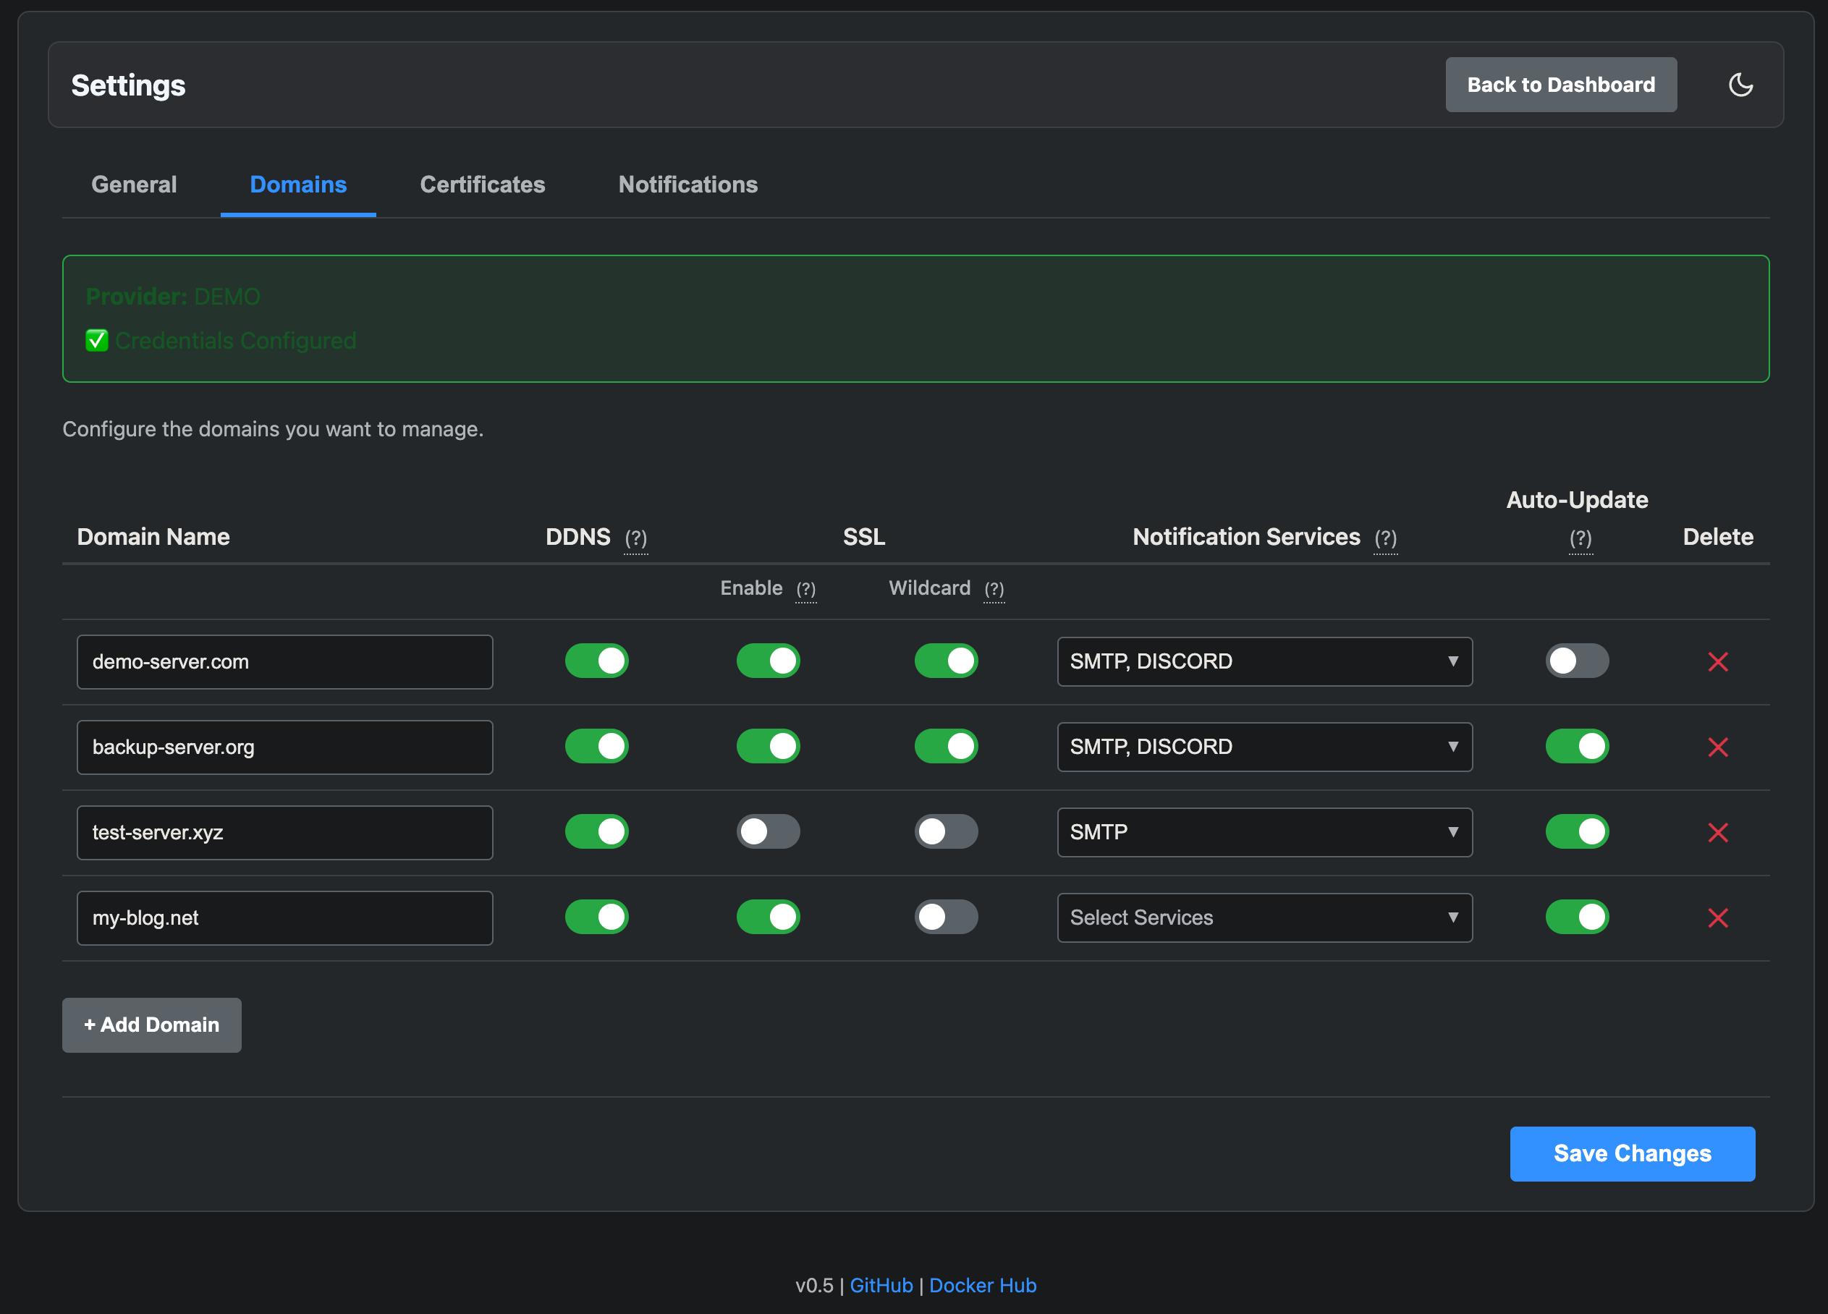Click the + Add Domain button

click(151, 1025)
